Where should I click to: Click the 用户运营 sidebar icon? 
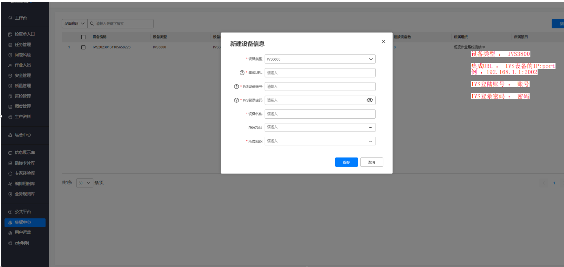[10, 233]
